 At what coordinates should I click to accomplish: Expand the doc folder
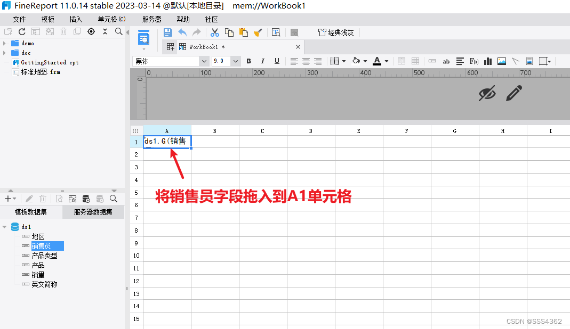[4, 53]
